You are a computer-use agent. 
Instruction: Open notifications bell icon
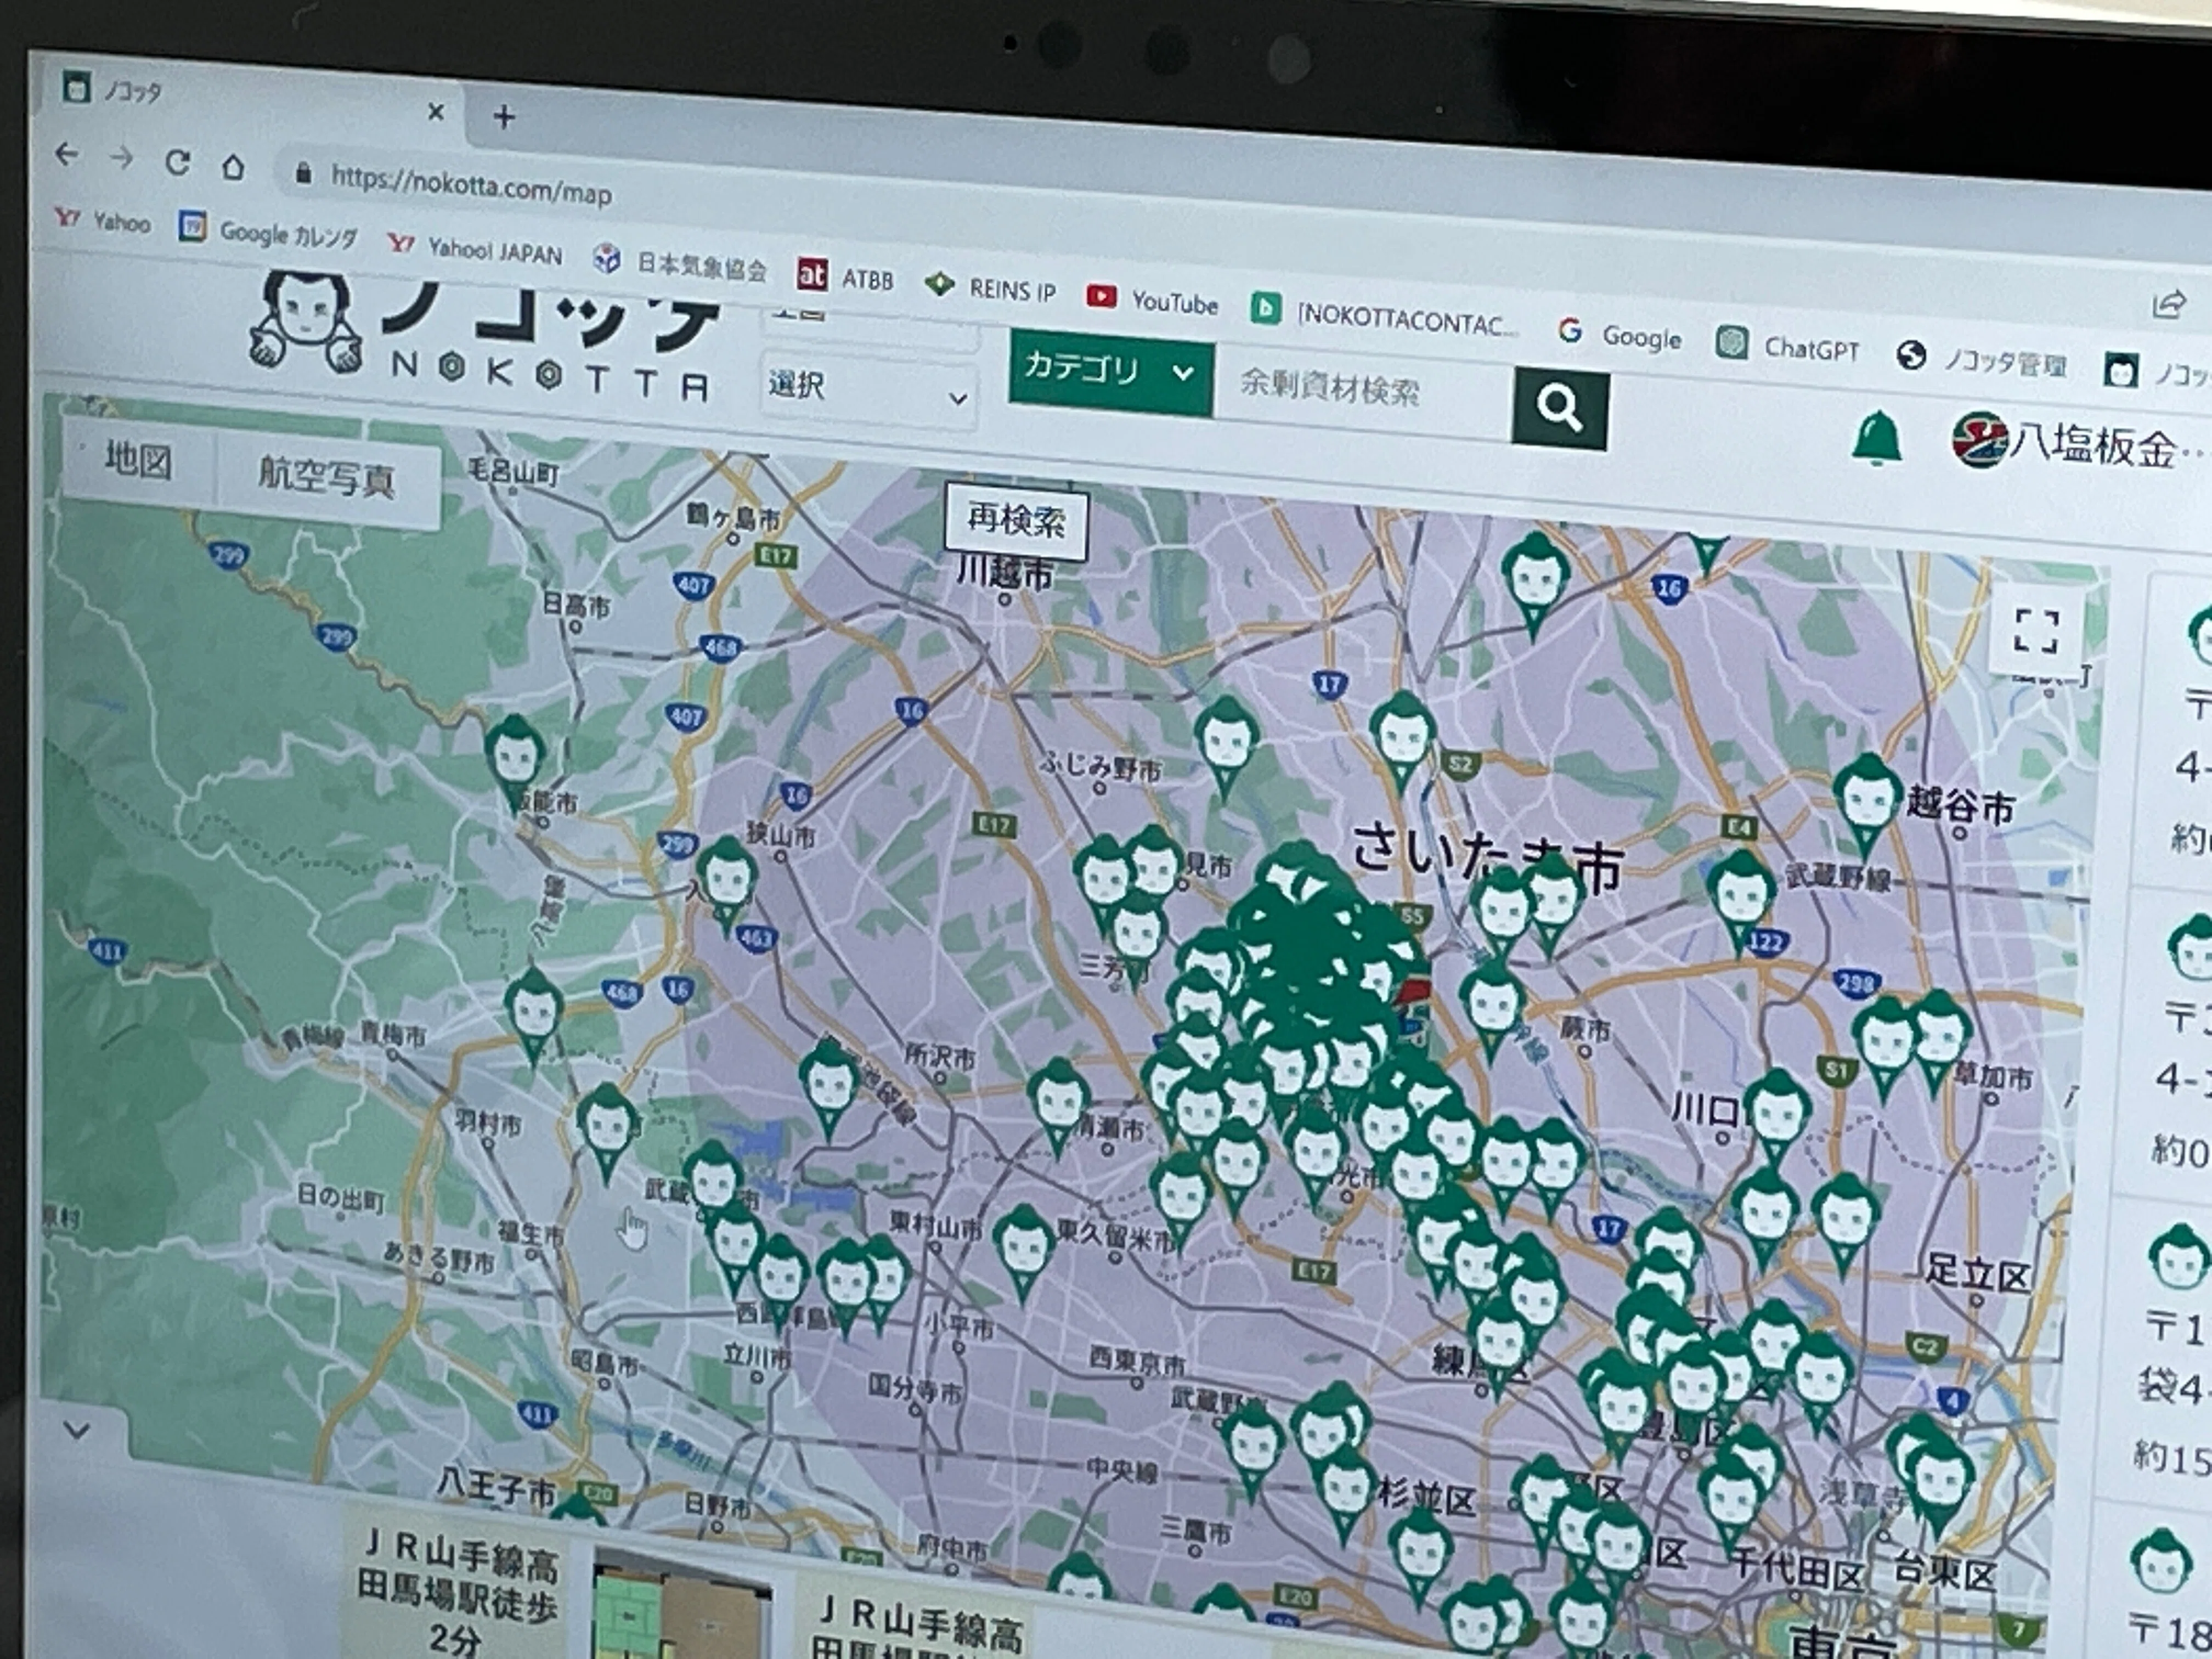point(1876,438)
